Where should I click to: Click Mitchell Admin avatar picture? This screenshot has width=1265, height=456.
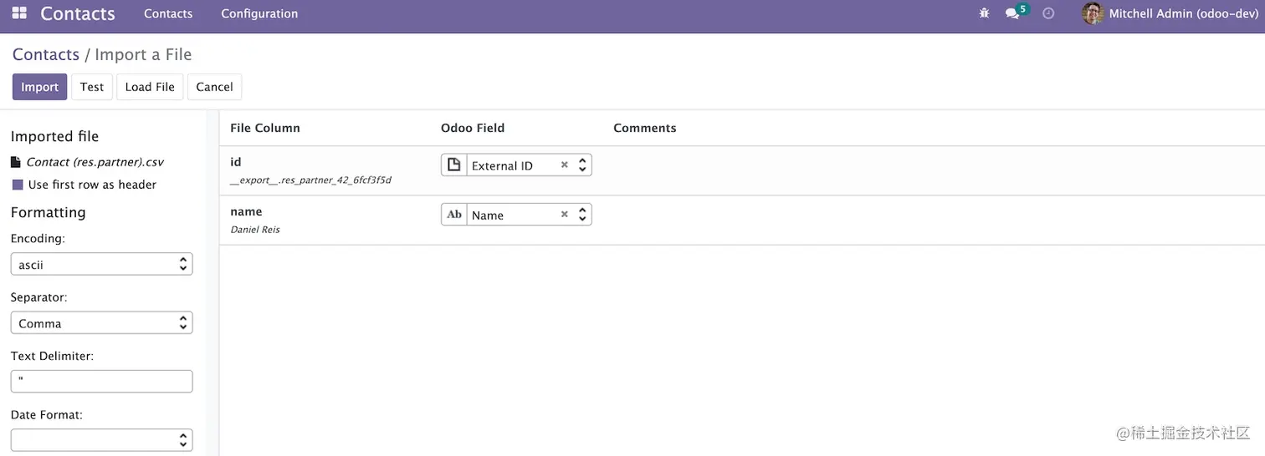pos(1093,13)
